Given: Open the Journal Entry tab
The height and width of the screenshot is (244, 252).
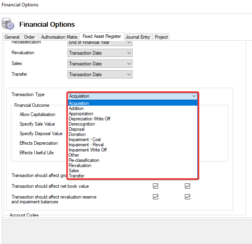Looking at the screenshot, I should 138,37.
